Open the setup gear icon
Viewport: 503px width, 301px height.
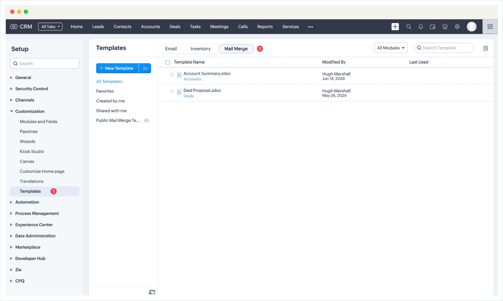click(457, 27)
